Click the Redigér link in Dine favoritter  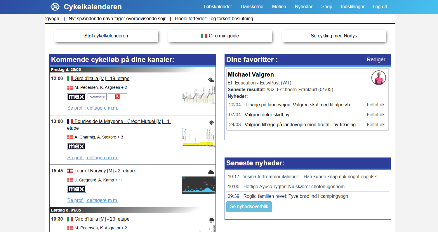376,60
